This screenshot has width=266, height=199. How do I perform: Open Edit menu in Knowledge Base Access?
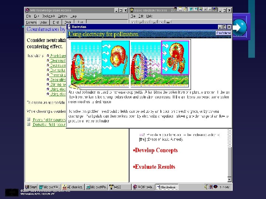[36, 16]
